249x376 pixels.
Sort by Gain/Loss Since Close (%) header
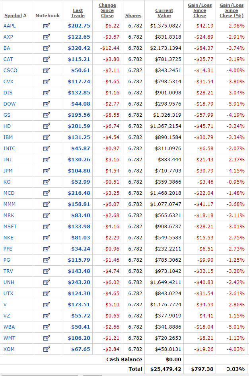tap(231, 10)
